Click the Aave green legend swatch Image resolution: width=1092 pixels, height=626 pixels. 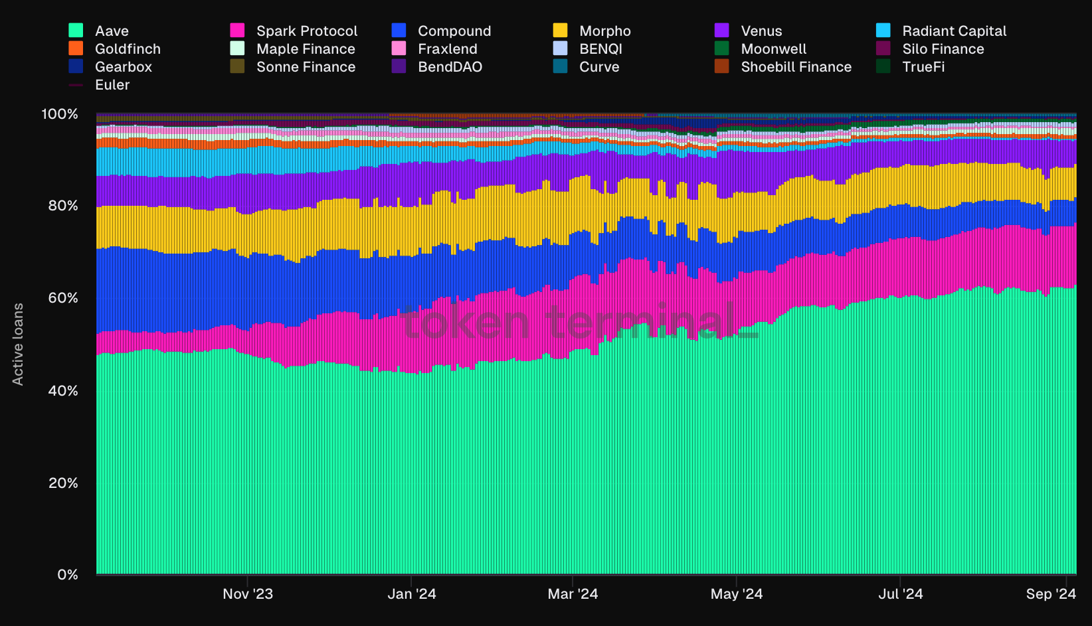click(x=76, y=31)
